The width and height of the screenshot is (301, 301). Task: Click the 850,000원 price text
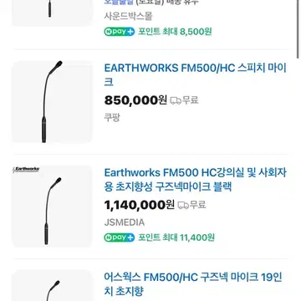tap(135, 100)
